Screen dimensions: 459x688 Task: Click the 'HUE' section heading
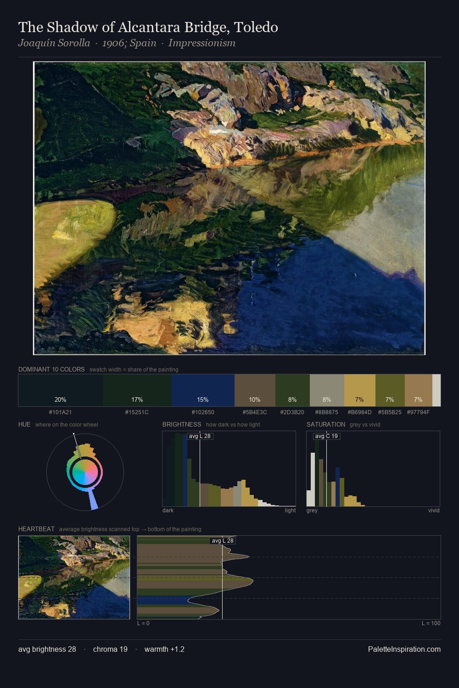pos(24,424)
